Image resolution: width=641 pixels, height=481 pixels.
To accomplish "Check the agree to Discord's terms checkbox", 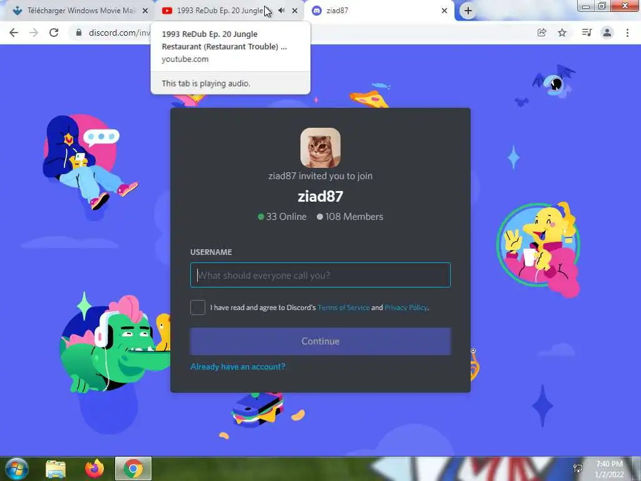I will (198, 308).
